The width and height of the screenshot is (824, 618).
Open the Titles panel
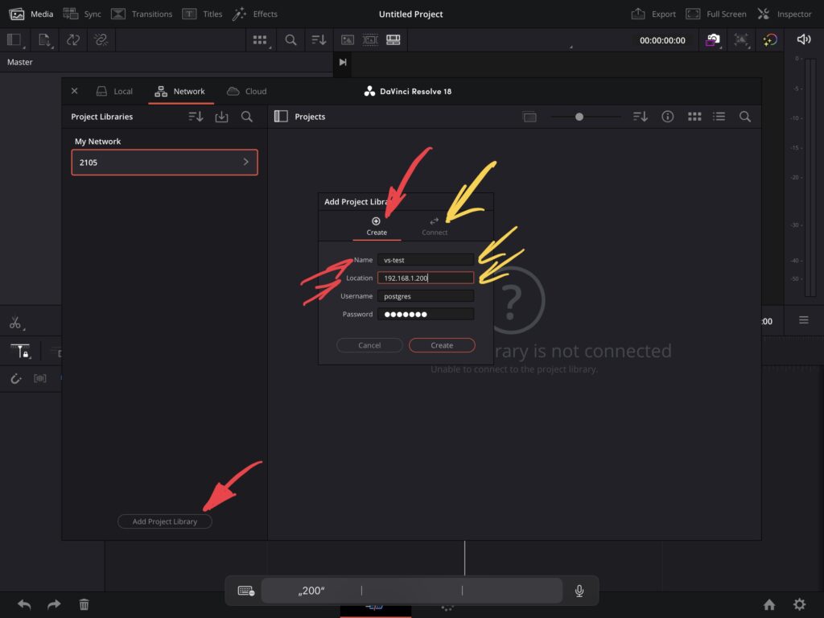pos(202,14)
